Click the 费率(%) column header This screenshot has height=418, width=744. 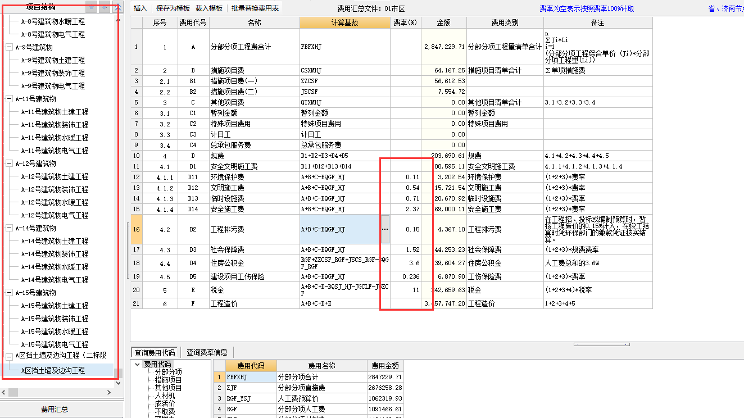click(405, 22)
